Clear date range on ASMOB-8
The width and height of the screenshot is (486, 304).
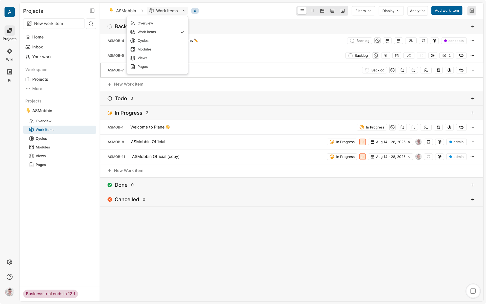409,142
